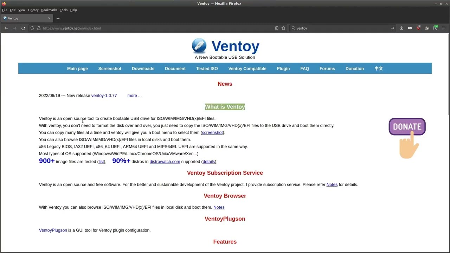Click the search magnifier icon

click(293, 28)
